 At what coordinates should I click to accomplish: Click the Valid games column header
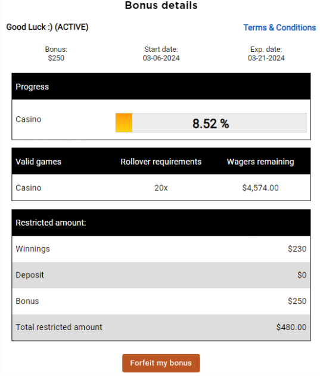point(38,162)
